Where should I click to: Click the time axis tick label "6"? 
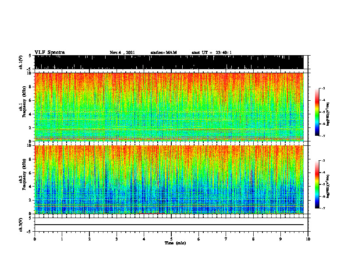click(199, 239)
